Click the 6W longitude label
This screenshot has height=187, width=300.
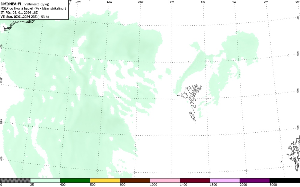coord(203,2)
